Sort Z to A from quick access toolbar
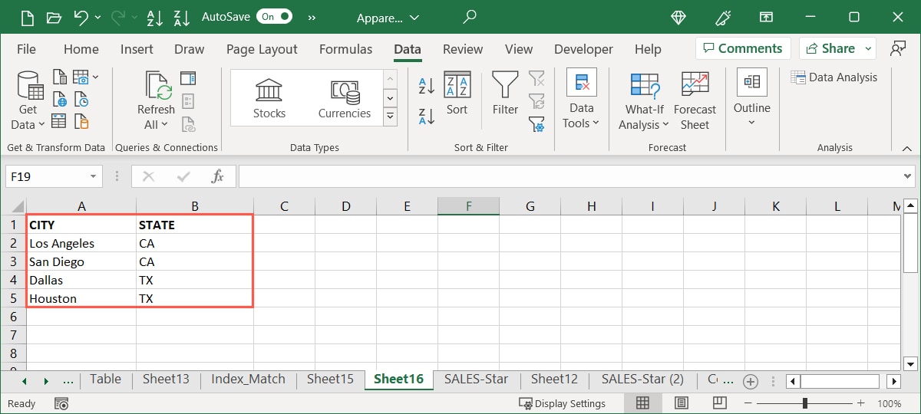The height and width of the screenshot is (414, 921). pos(182,17)
